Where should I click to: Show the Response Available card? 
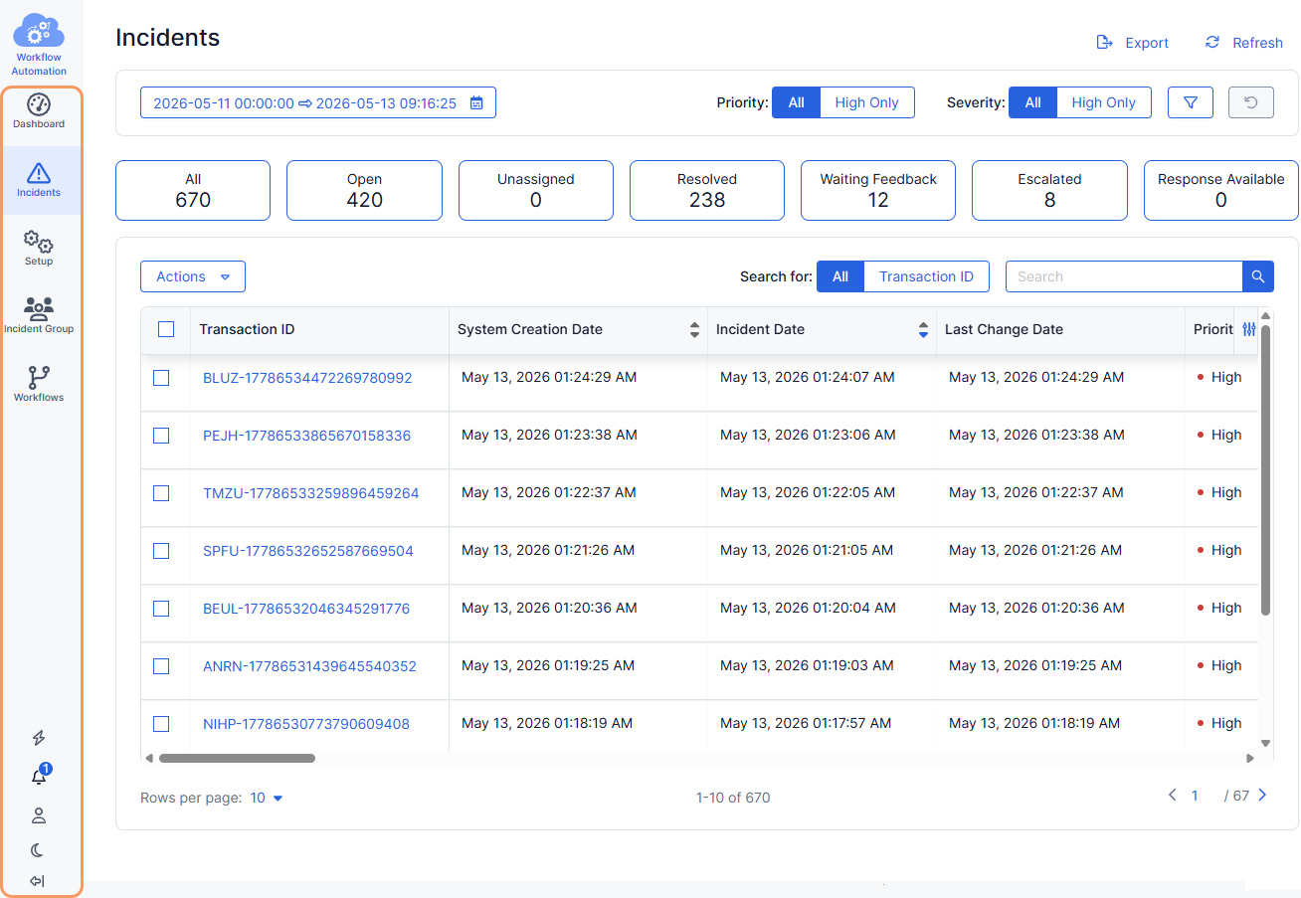tap(1220, 190)
